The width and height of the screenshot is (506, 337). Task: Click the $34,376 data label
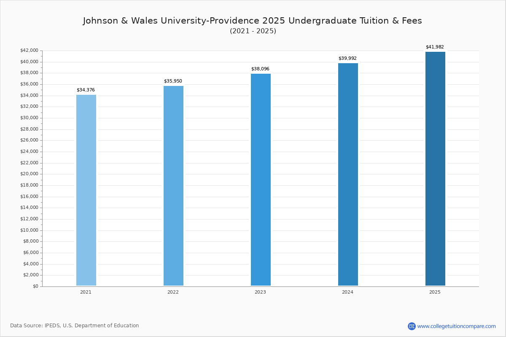point(86,90)
